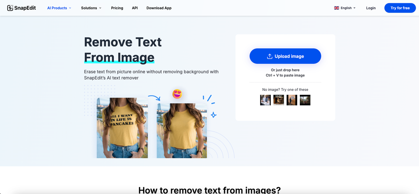Click the 'Or just drop here' text
Screen dimensions: 419x194
point(285,70)
